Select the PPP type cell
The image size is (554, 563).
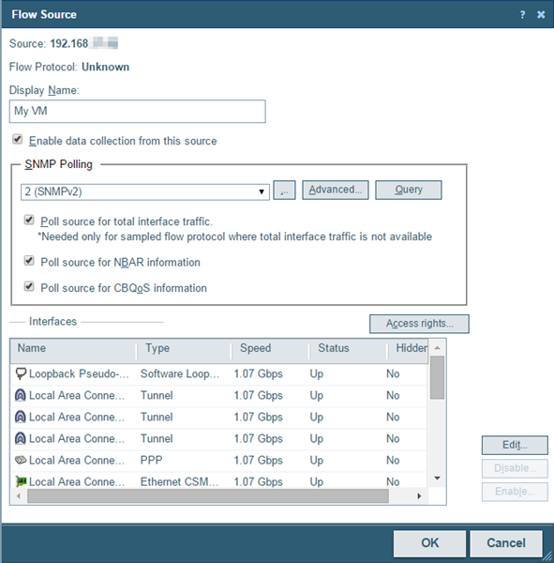point(152,461)
